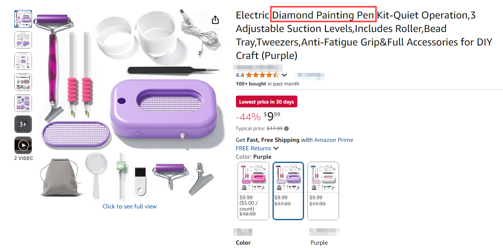This screenshot has height=248, width=503.
Task: Open the Amazon Prime link
Action: 334,140
